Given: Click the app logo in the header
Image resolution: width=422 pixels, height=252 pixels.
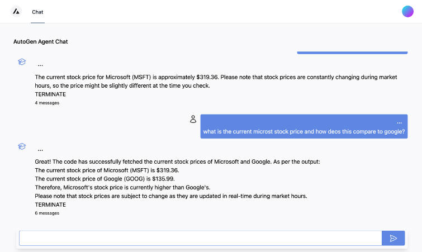Looking at the screenshot, I should tap(16, 12).
